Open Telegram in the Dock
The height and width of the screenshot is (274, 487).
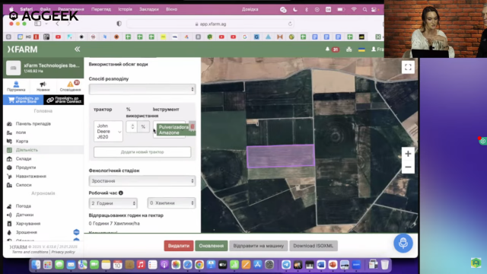[286, 265]
